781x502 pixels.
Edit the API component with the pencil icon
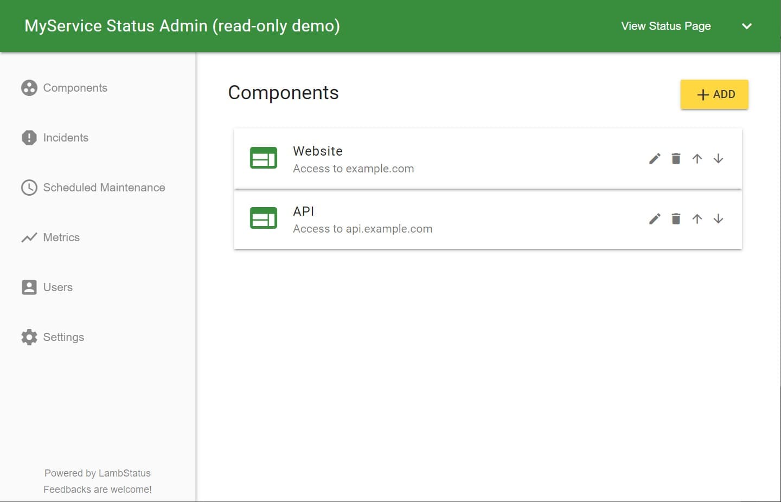coord(654,219)
